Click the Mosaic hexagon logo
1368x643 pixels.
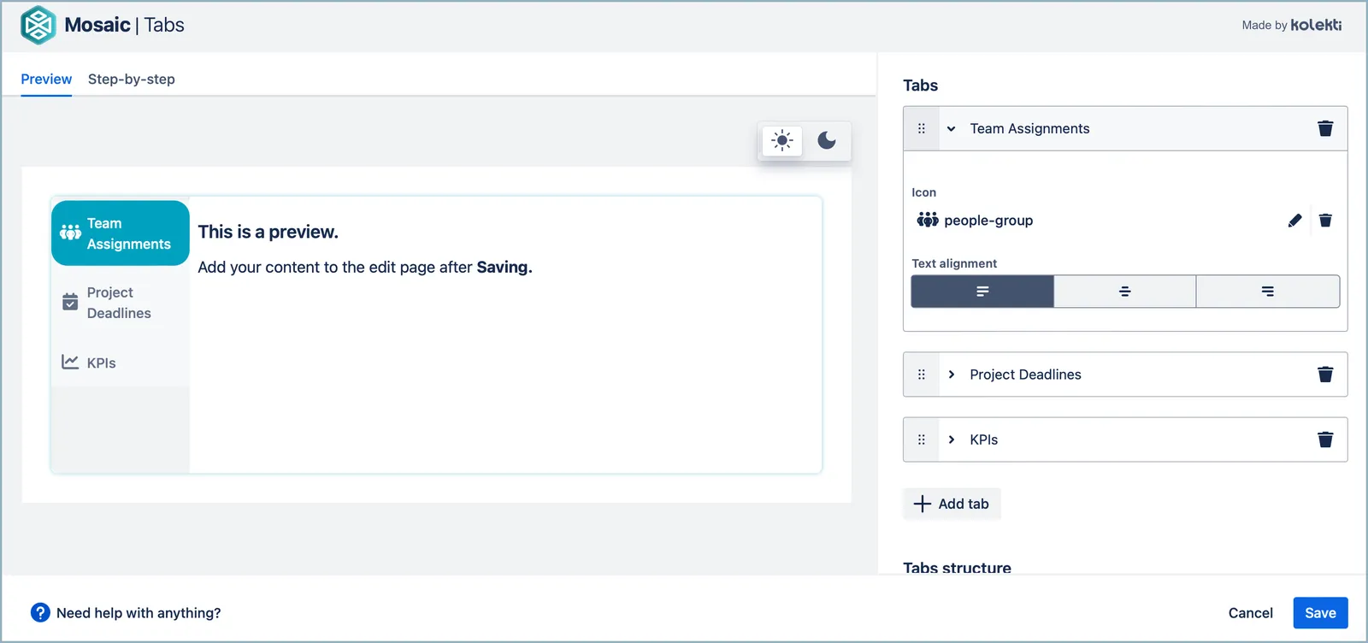tap(38, 25)
